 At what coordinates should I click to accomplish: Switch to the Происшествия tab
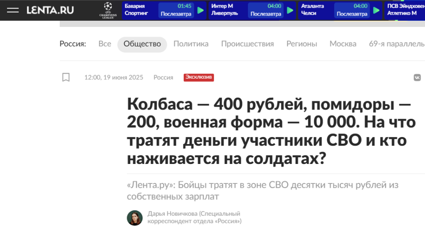point(247,44)
